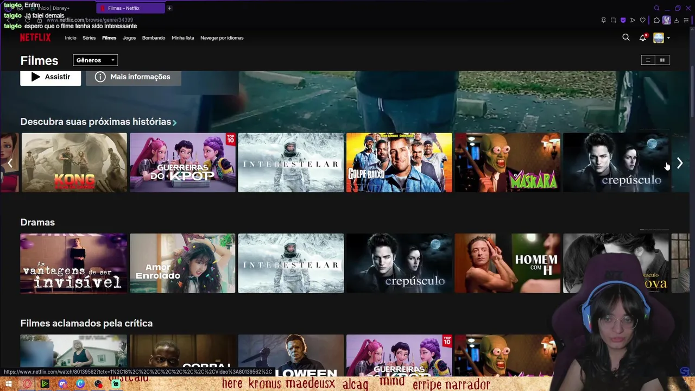Open Windows Start menu
The width and height of the screenshot is (695, 391).
tap(9, 384)
